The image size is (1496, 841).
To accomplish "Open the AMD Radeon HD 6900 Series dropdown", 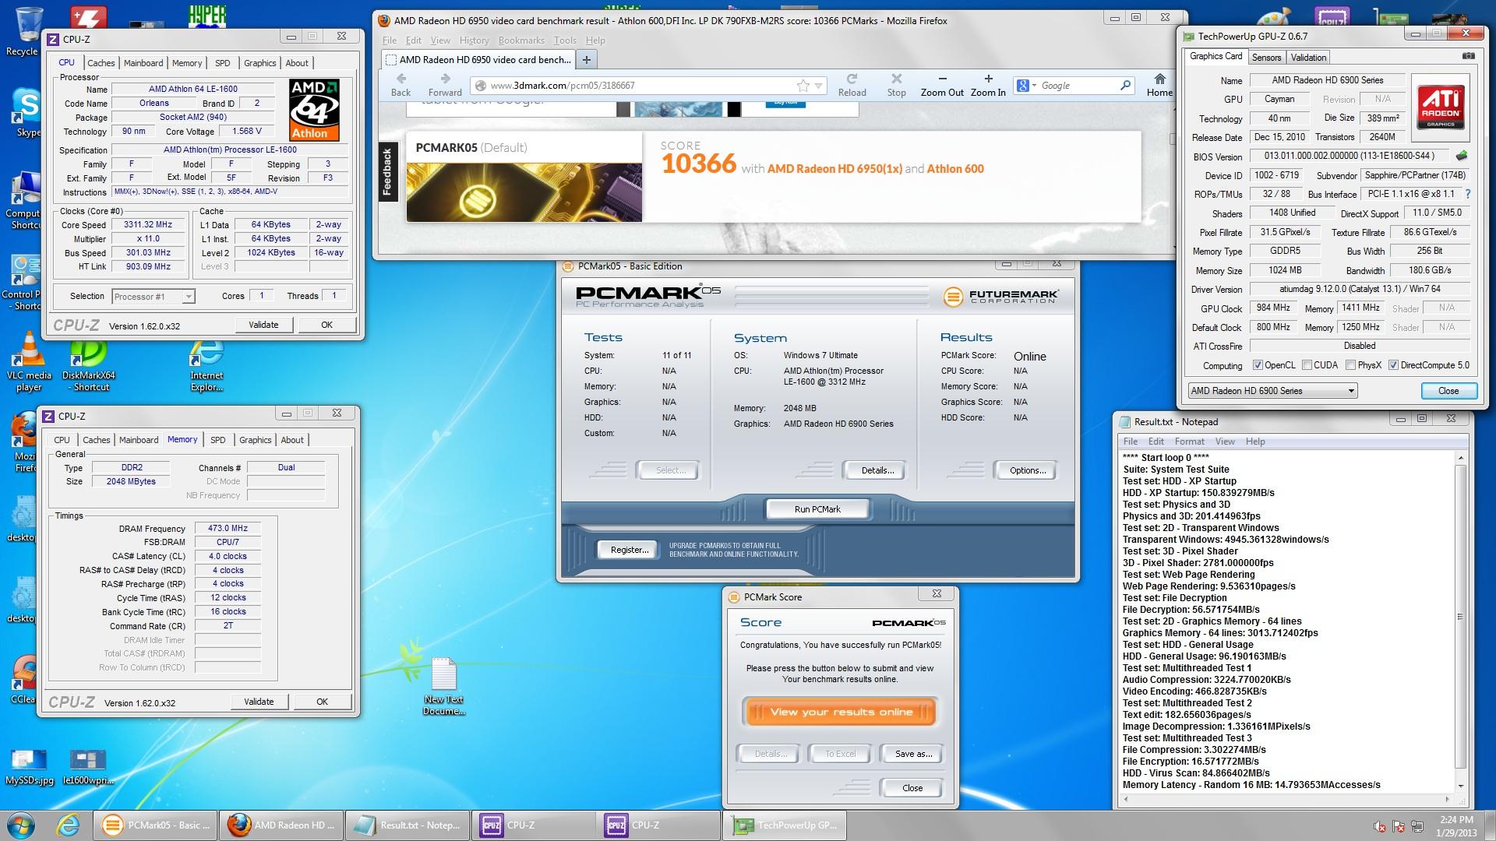I will [1272, 391].
